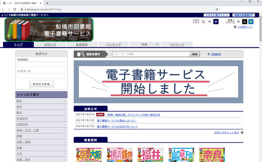Screen dimensions: 262x162
Task: Expand the 特集 dropdown tab
Action: coord(145,45)
